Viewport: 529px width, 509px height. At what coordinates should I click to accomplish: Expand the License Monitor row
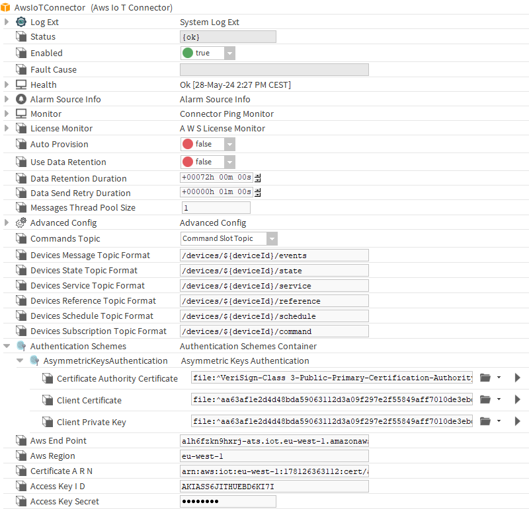(7, 128)
